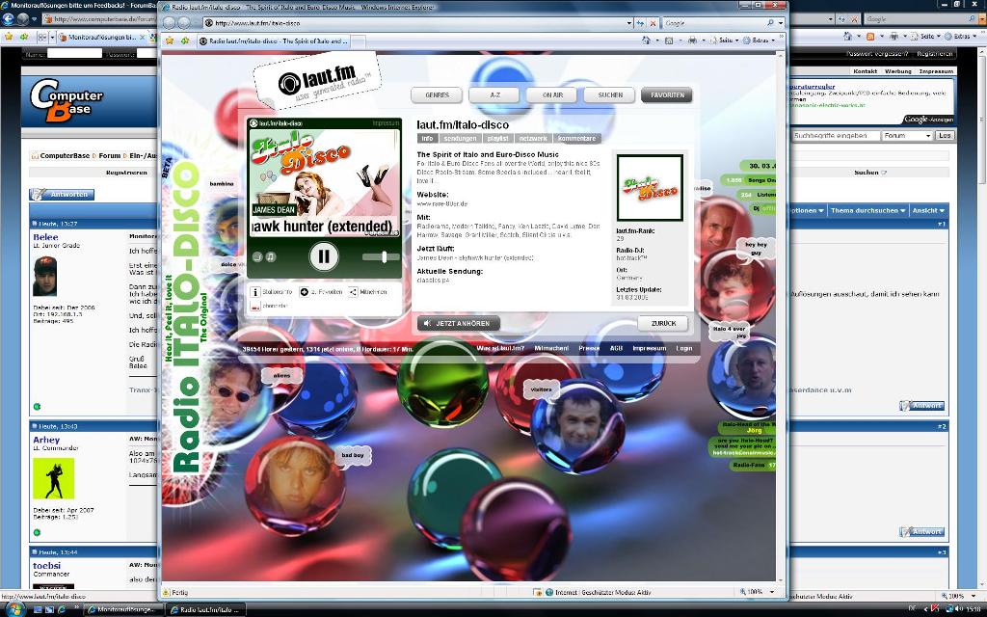Click the round icon left of music note

256,256
